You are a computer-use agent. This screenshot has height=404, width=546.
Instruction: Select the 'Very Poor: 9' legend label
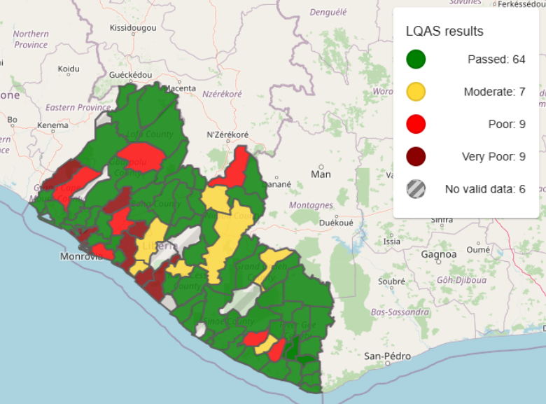point(493,156)
